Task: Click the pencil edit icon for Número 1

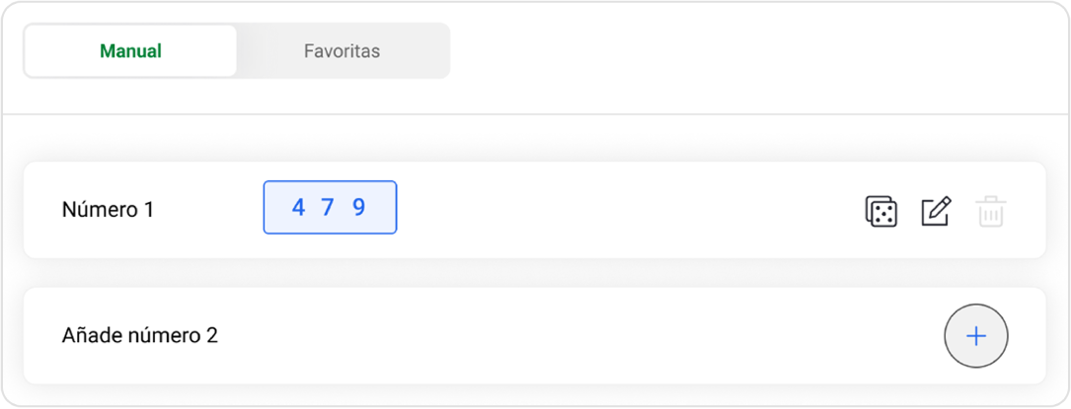Action: [x=935, y=211]
